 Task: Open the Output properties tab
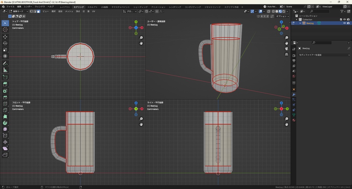pyautogui.click(x=294, y=60)
